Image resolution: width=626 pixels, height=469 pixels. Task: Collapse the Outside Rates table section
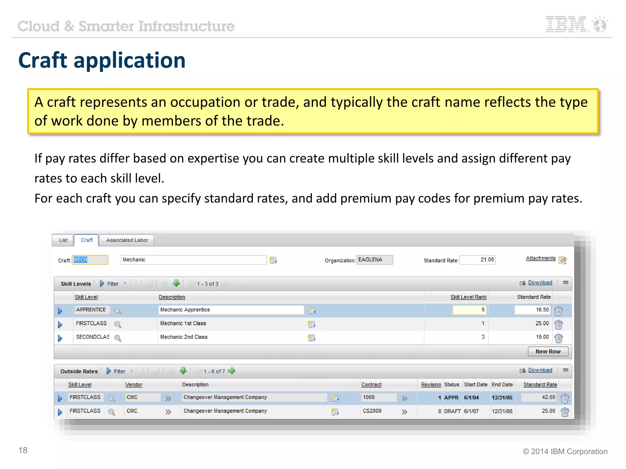[x=565, y=370]
